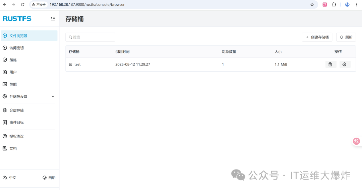Toggle theme mode via 自动

point(49,178)
